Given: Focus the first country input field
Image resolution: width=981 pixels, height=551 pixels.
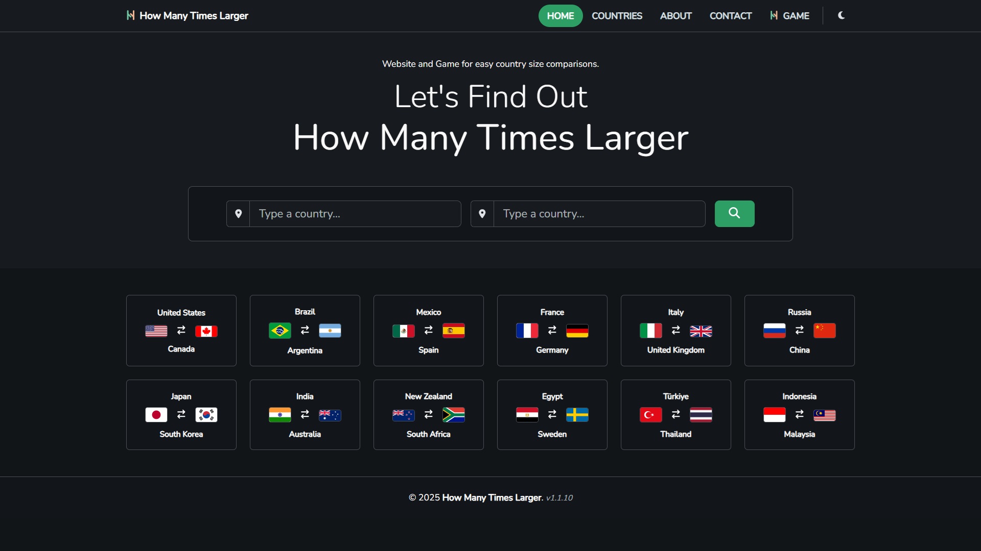Looking at the screenshot, I should coord(355,213).
